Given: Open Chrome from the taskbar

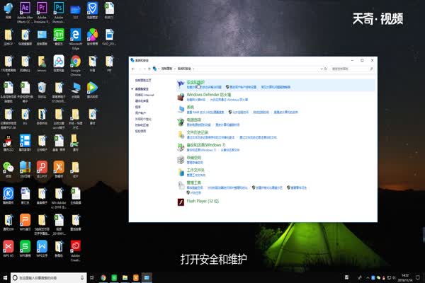Looking at the screenshot, I should coord(103,277).
